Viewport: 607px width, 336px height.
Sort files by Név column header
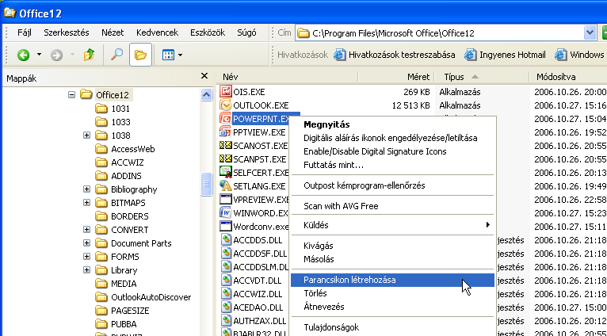point(287,77)
